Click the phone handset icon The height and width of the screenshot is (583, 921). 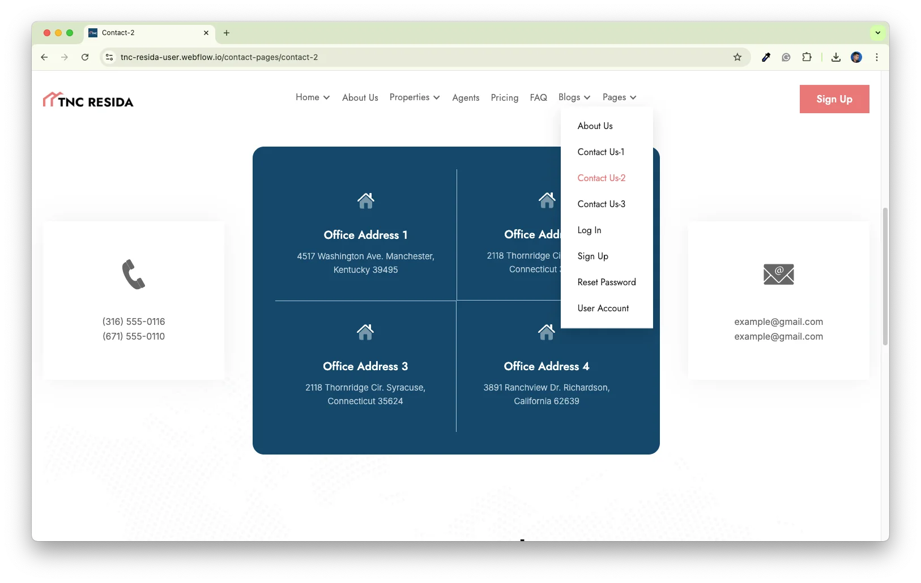(x=134, y=275)
